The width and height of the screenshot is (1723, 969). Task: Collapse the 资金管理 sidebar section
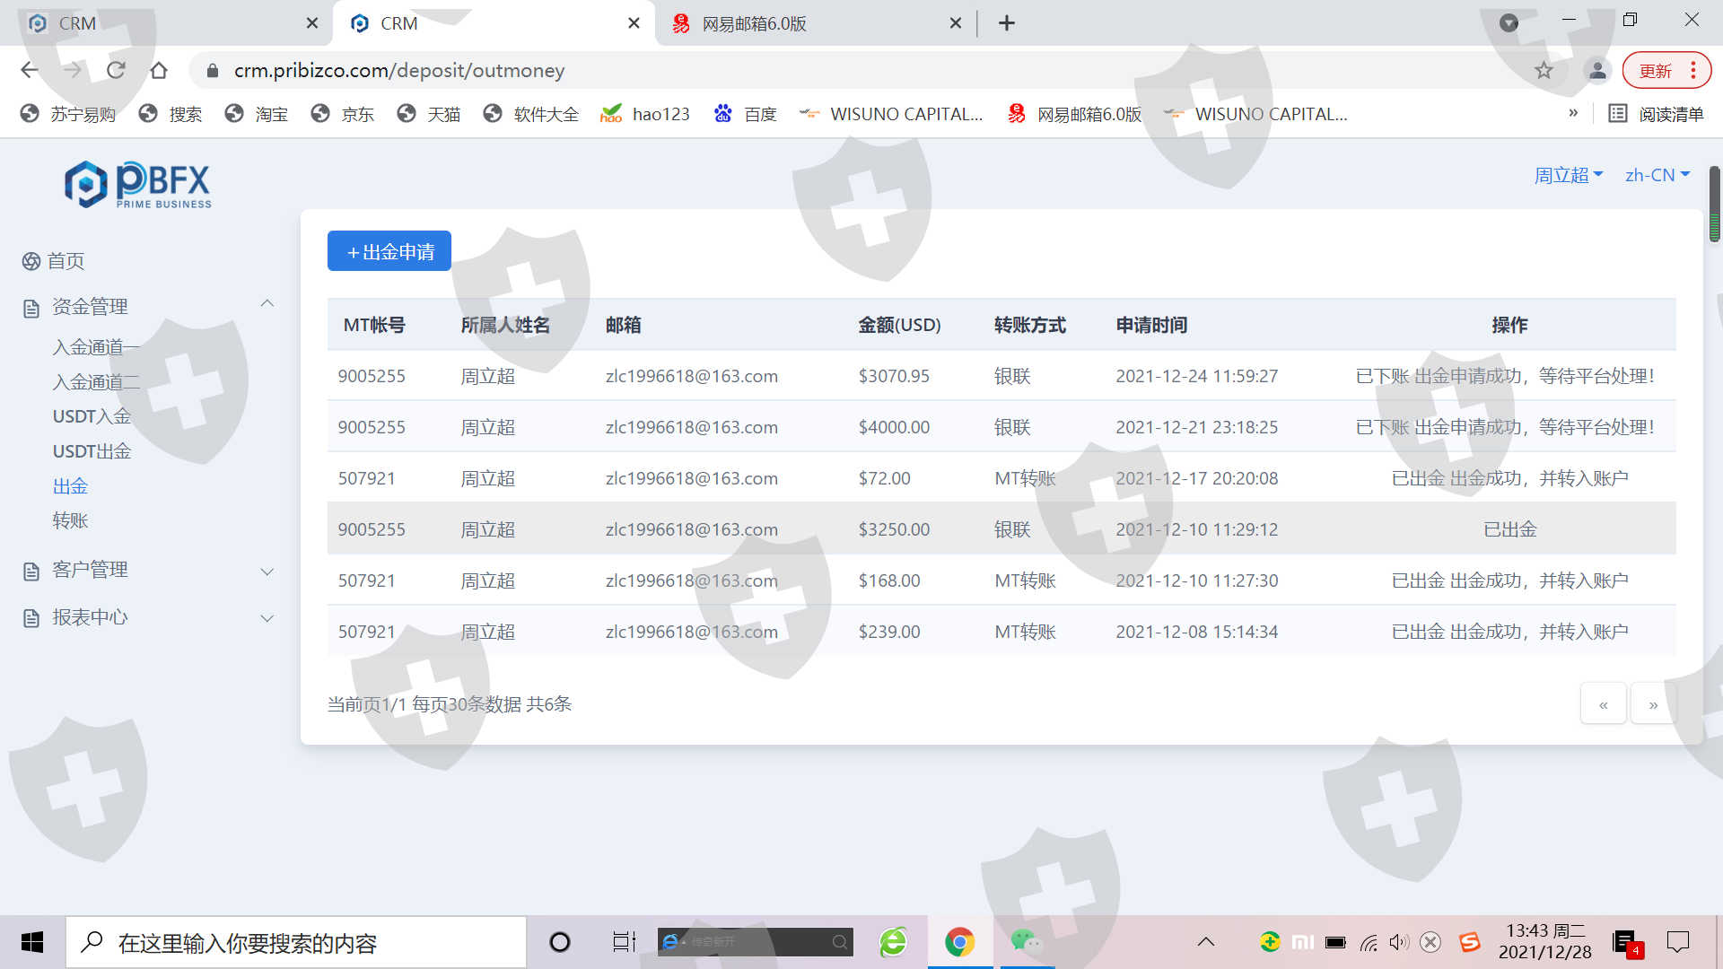[267, 304]
